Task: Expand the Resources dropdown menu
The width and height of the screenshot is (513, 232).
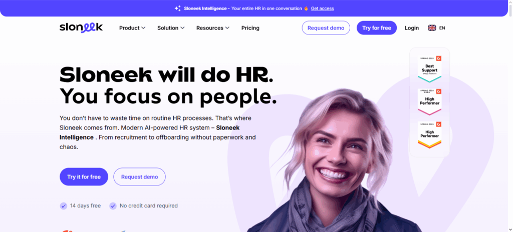Action: 212,28
